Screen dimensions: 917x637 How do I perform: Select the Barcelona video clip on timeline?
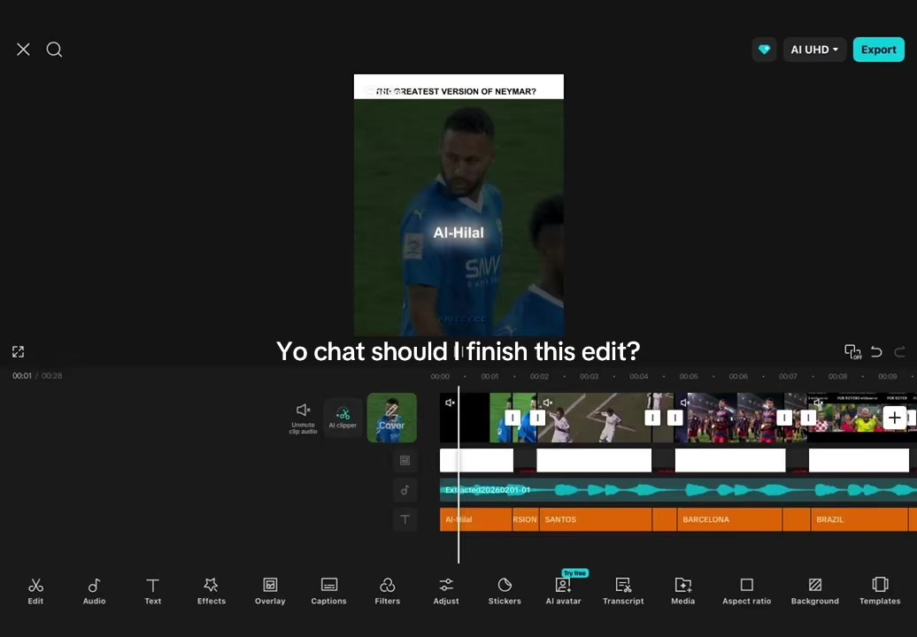731,418
